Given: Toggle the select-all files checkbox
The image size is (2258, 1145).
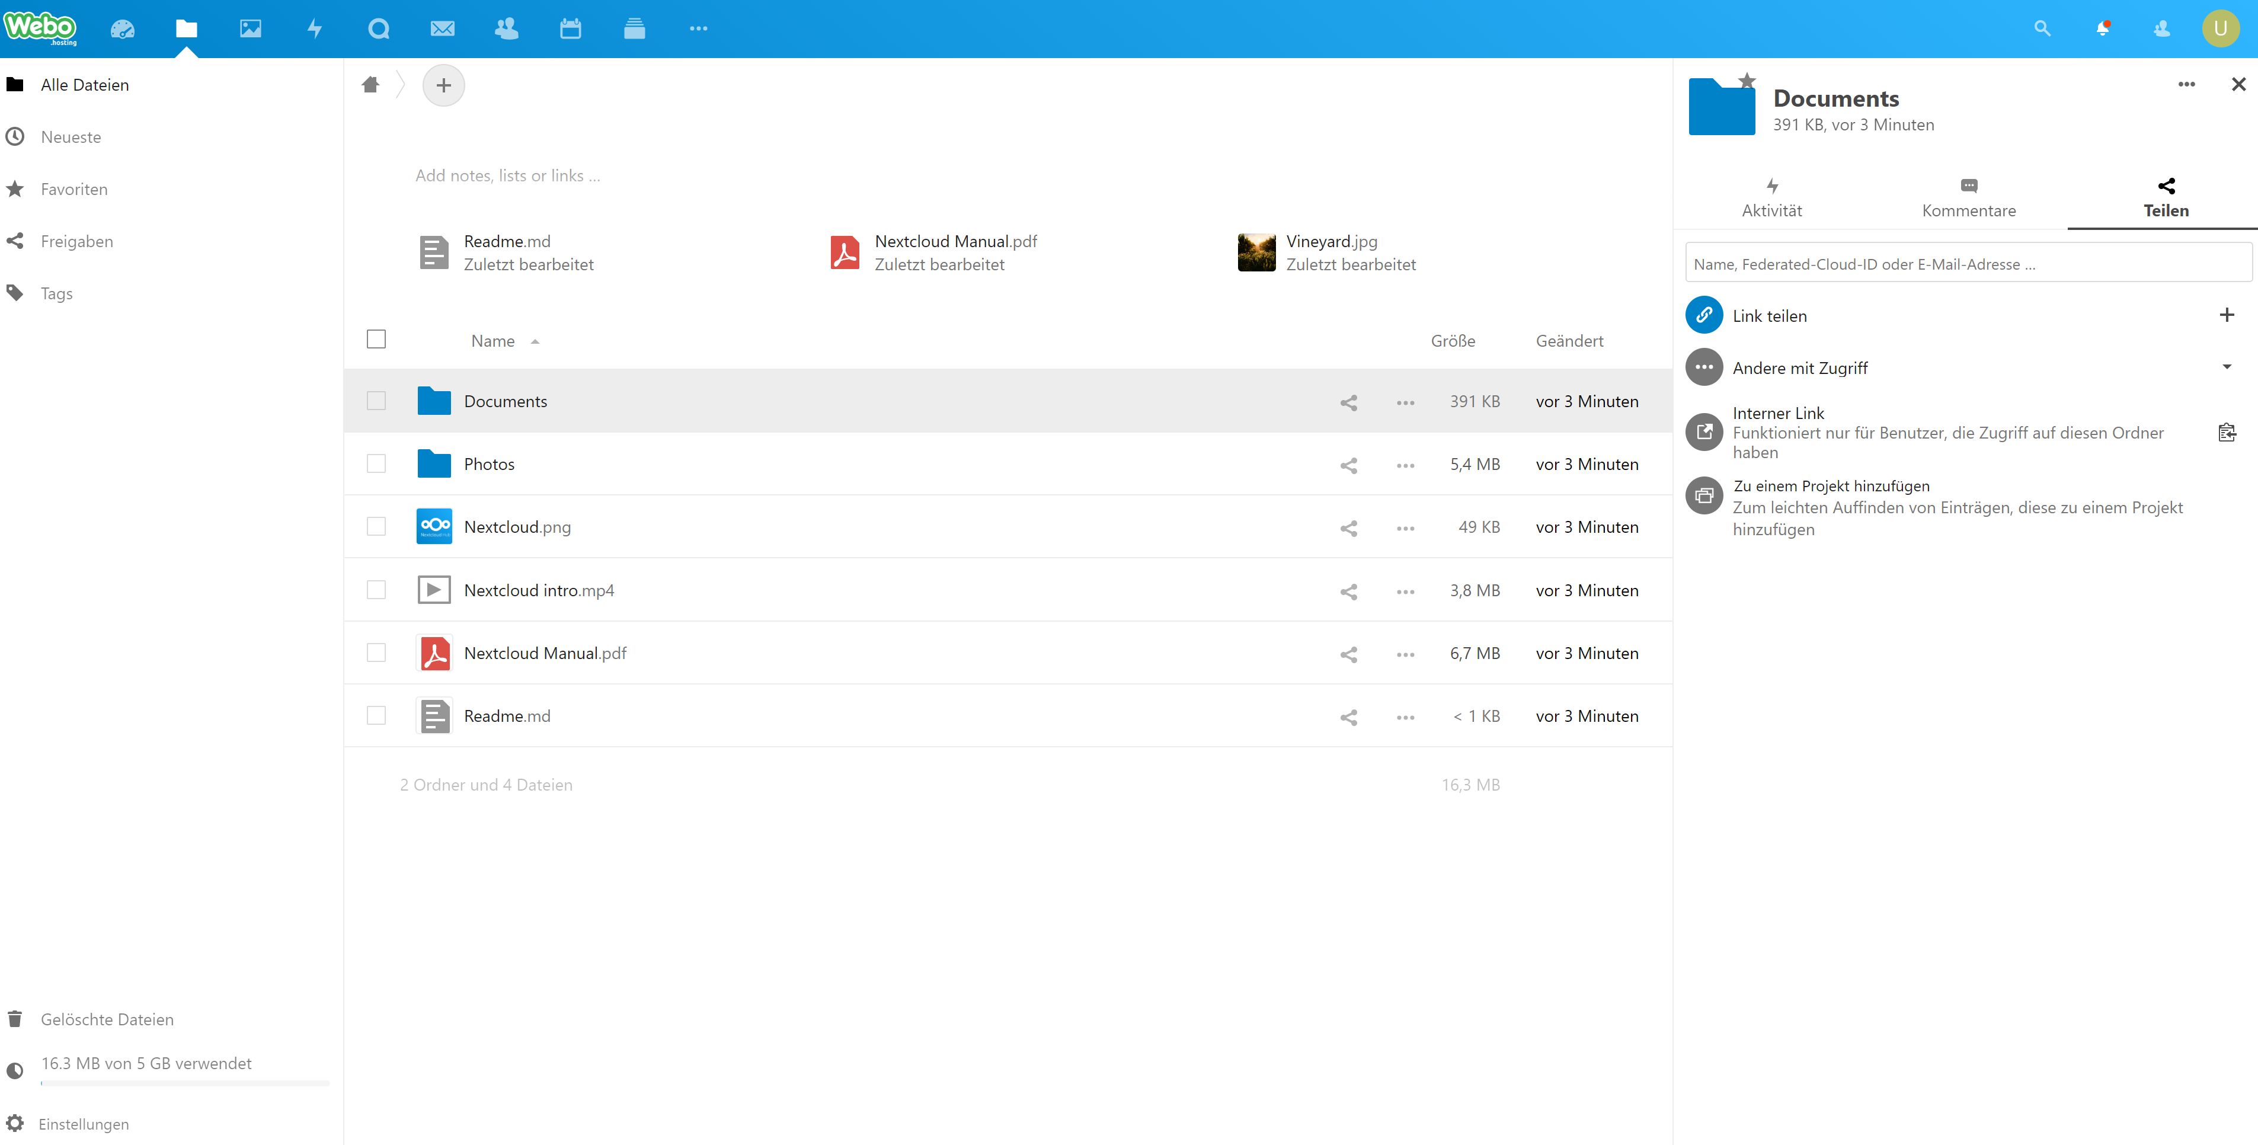Looking at the screenshot, I should coord(376,339).
